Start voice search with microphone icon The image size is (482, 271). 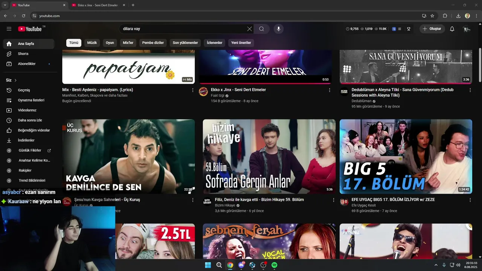pos(279,29)
